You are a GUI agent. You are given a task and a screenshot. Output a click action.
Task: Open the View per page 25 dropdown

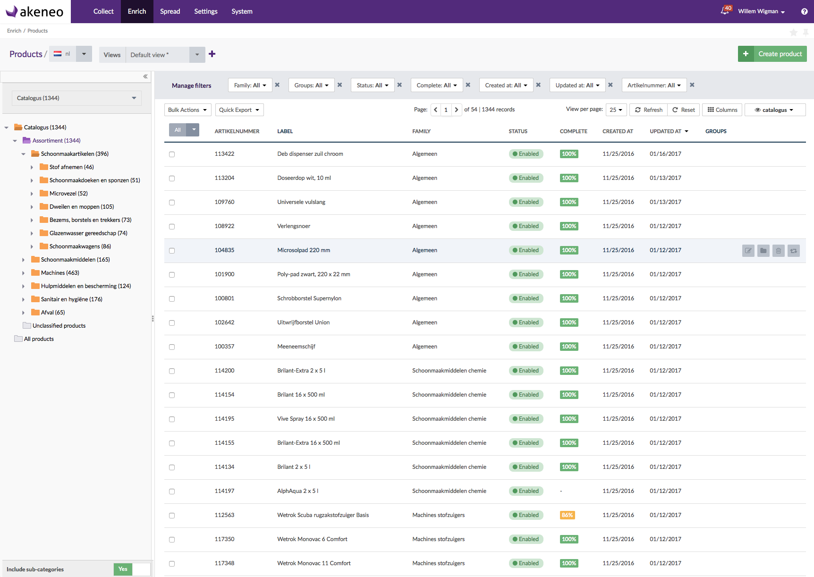(x=616, y=110)
